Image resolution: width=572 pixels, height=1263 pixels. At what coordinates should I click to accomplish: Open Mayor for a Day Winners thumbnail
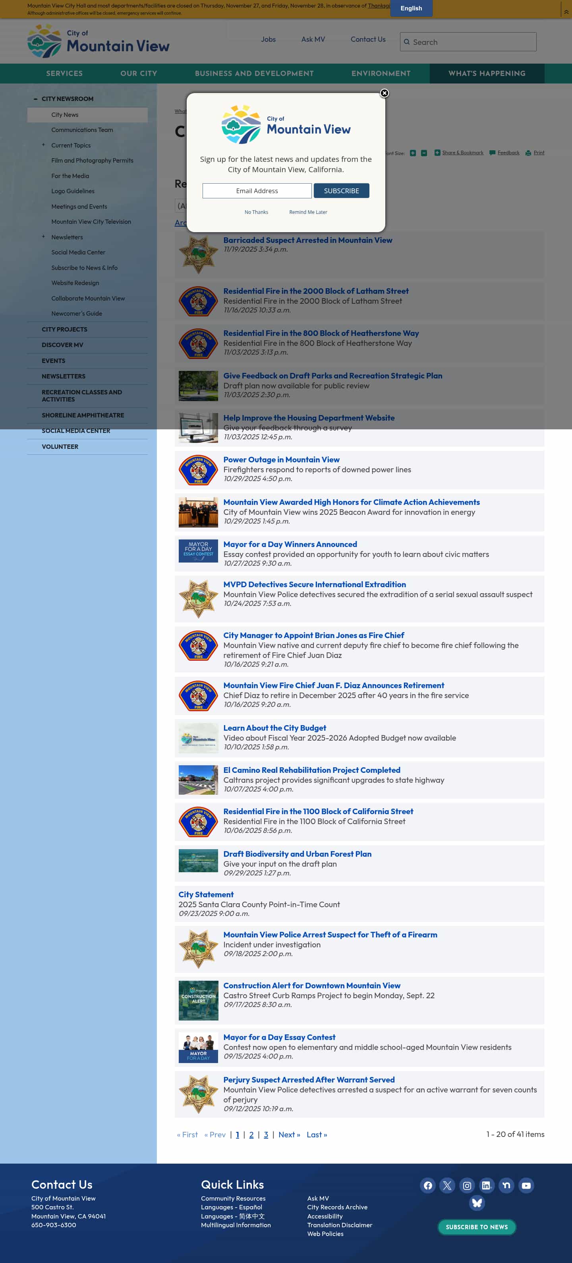[x=198, y=550]
